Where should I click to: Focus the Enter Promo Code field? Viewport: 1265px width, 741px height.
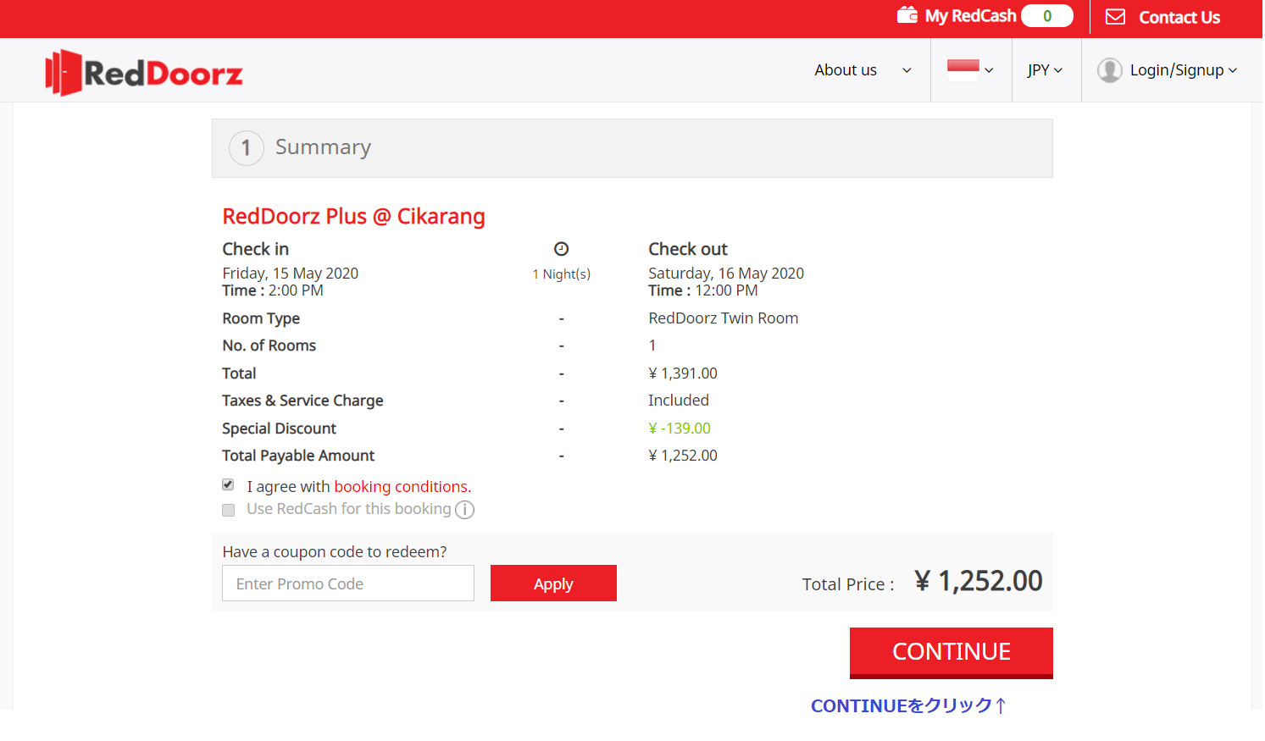click(348, 583)
